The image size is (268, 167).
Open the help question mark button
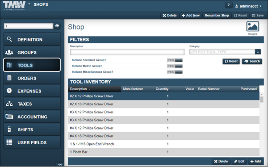pos(229,5)
